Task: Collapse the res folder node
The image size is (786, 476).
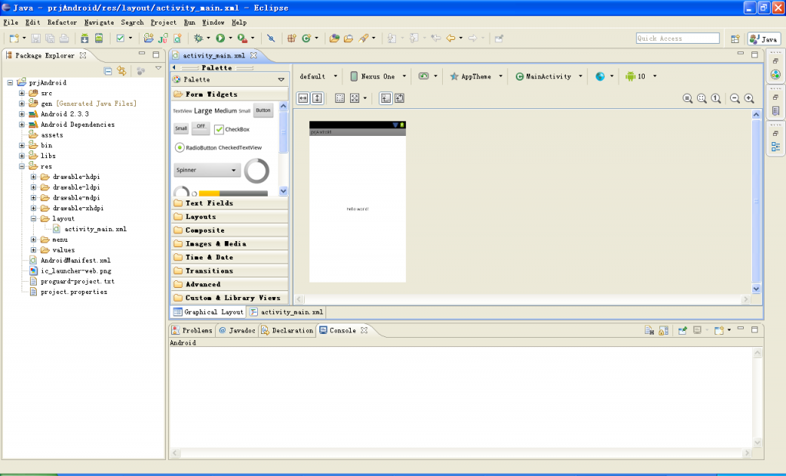Action: 21,166
